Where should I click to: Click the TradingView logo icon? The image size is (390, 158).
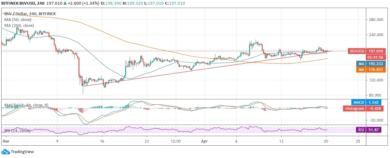5,152
